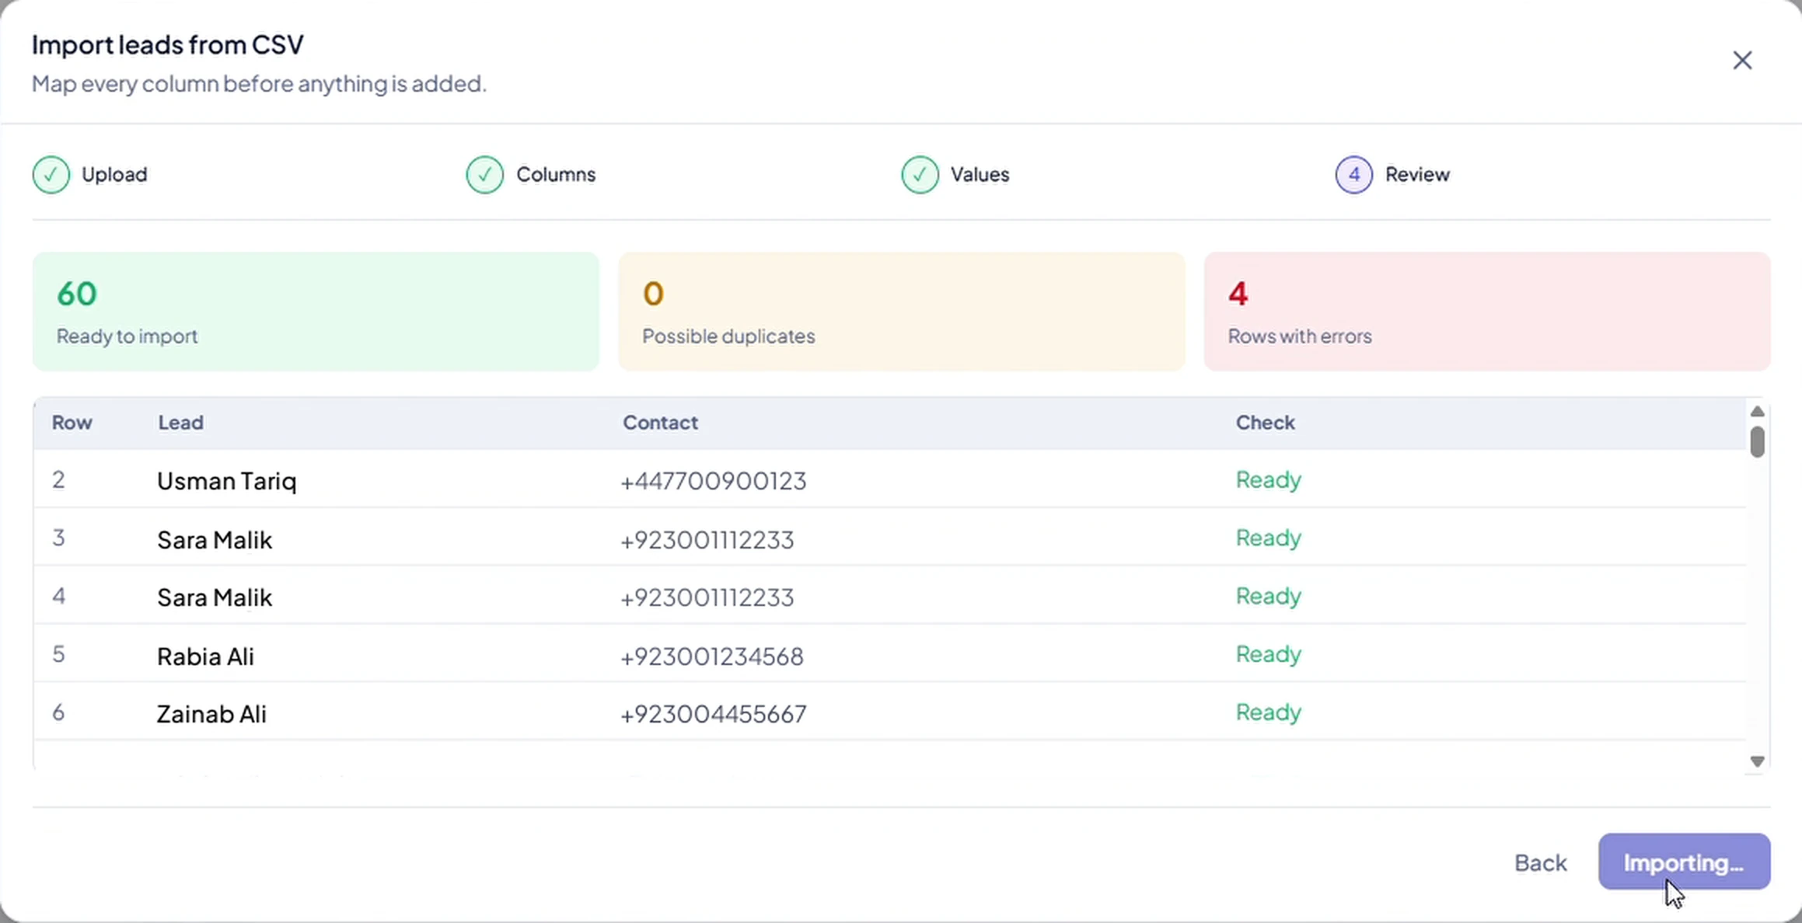Viewport: 1802px width, 923px height.
Task: Click the Contact column header
Action: click(x=660, y=423)
